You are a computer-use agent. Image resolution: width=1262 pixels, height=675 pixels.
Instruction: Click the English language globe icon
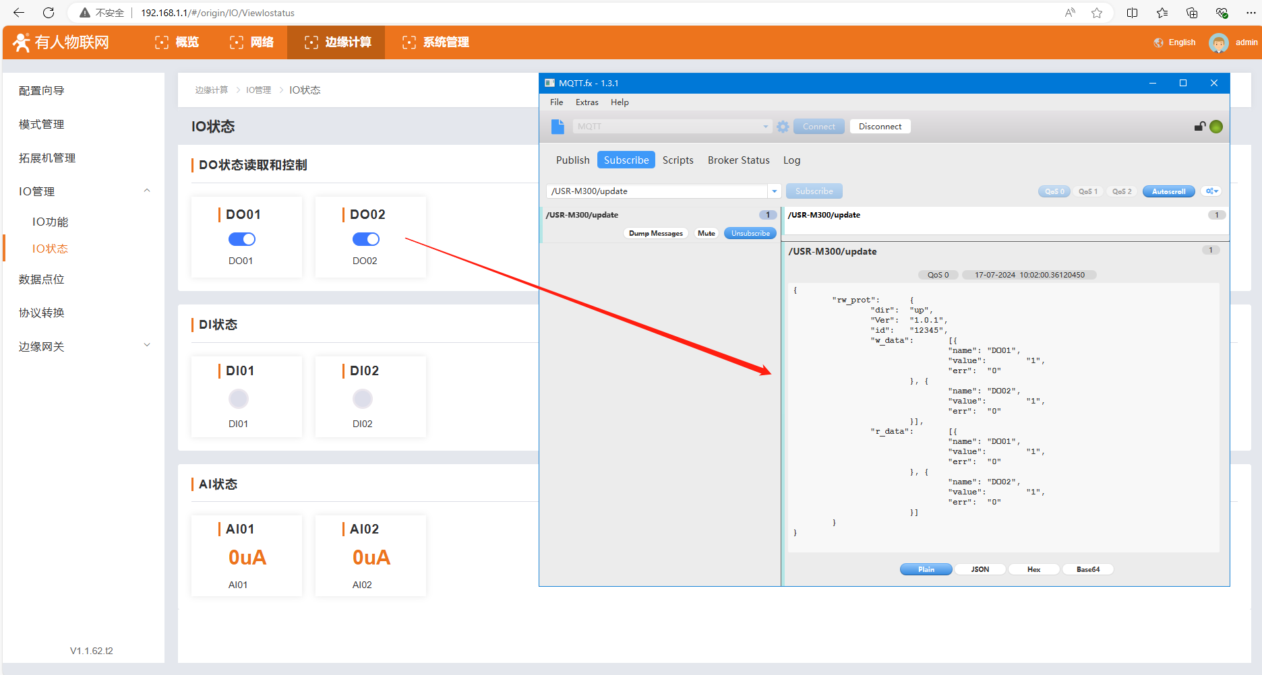1158,42
